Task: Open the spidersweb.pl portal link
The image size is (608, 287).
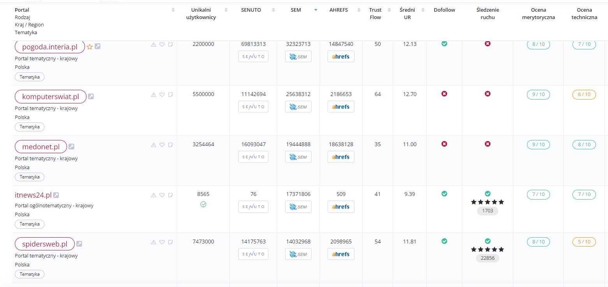Action: click(x=45, y=244)
